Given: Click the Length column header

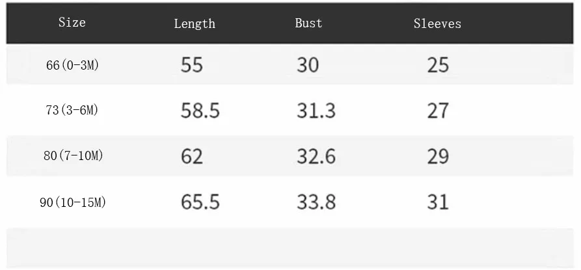Looking at the screenshot, I should (195, 23).
